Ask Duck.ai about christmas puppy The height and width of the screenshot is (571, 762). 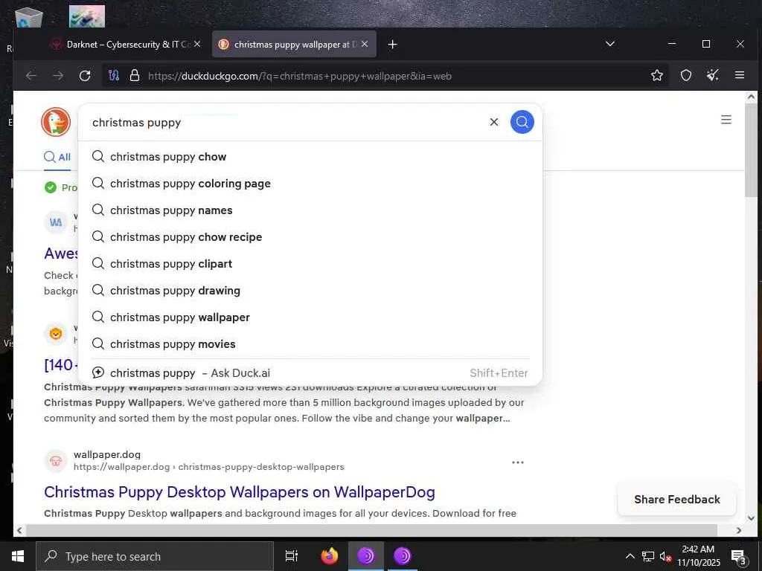(310, 373)
